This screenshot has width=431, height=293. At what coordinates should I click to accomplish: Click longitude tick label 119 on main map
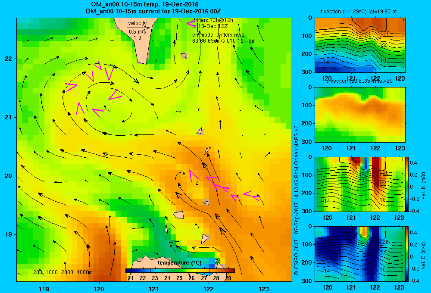(44, 289)
